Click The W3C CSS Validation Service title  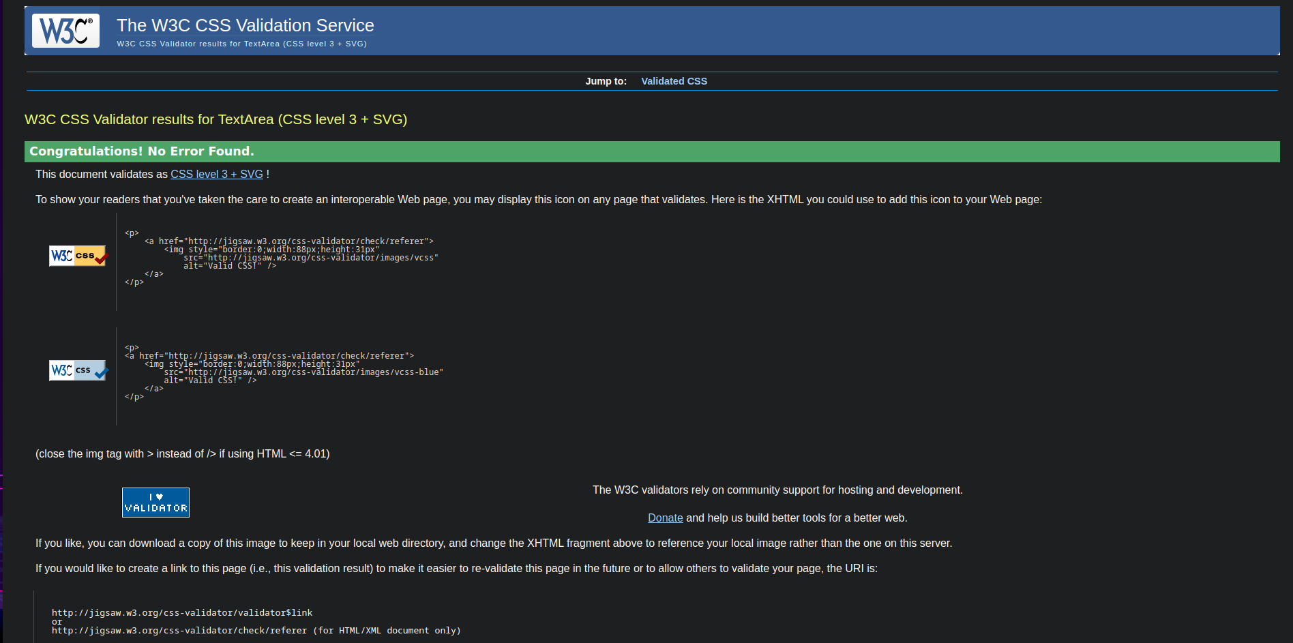246,25
